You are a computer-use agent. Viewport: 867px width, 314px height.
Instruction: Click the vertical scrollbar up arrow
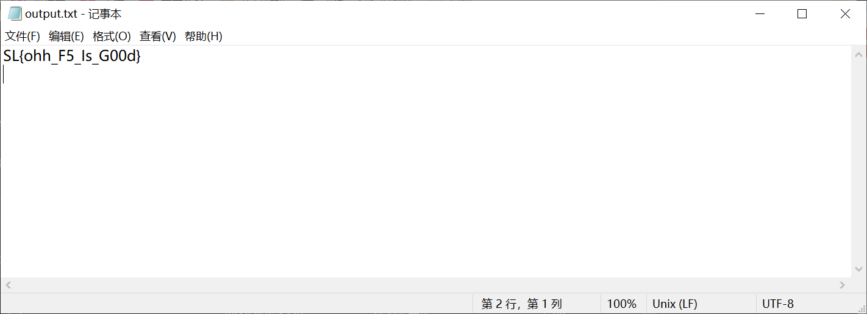tap(858, 52)
